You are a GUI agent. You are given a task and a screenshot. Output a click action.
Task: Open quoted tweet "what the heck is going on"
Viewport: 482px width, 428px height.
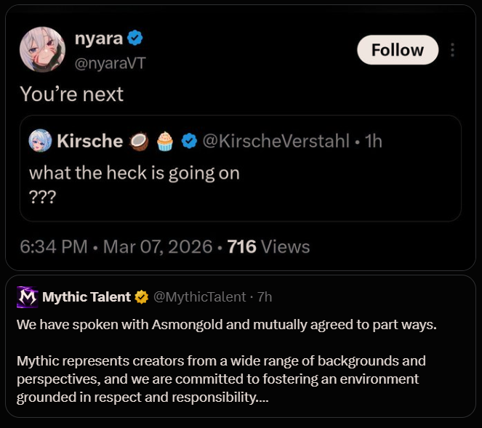click(134, 174)
